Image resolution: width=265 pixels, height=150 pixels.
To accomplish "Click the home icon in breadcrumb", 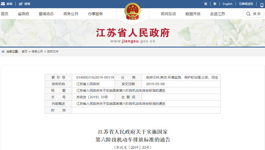I will click(x=3, y=51).
